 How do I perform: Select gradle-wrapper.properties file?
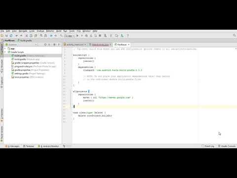(33, 63)
